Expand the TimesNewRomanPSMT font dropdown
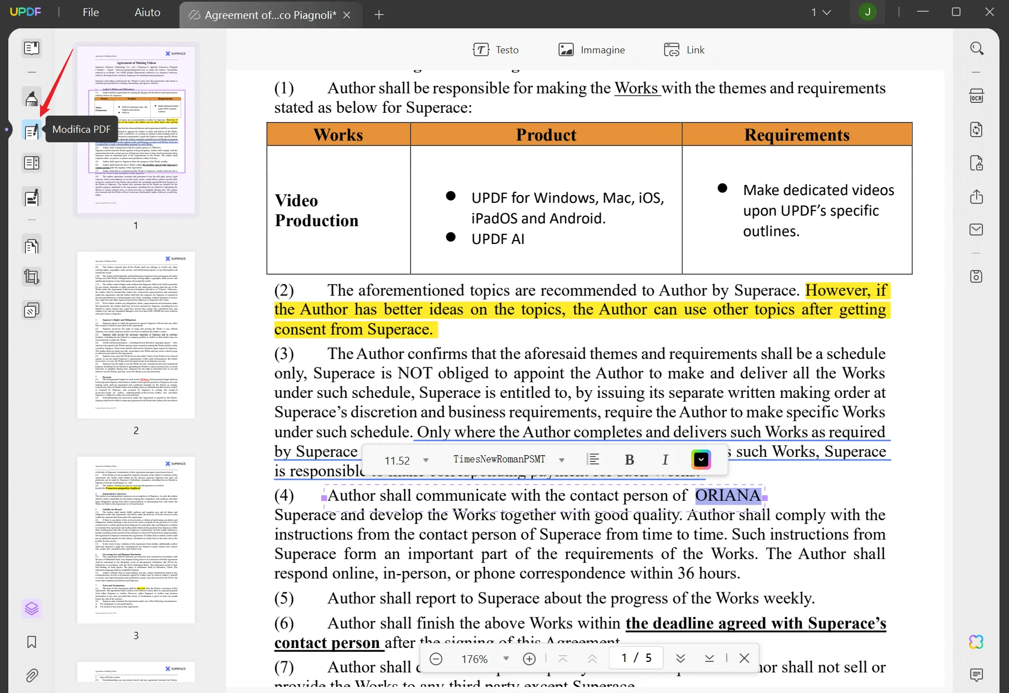This screenshot has width=1009, height=693. (x=562, y=460)
